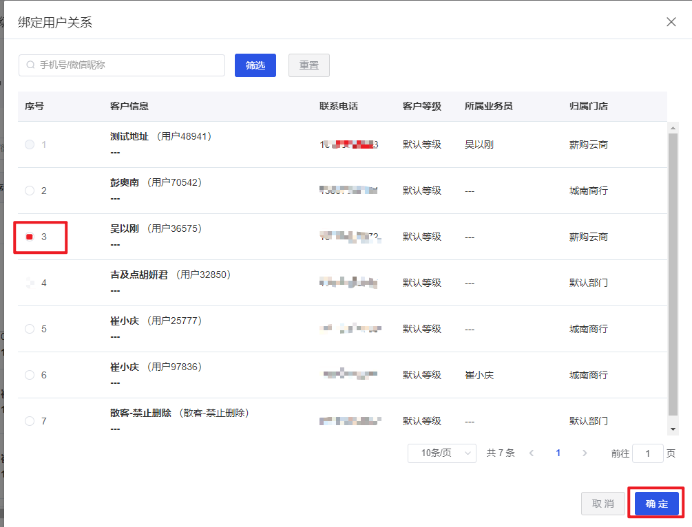Select the 散客-禁止删除 radio button
The width and height of the screenshot is (692, 527).
(28, 420)
